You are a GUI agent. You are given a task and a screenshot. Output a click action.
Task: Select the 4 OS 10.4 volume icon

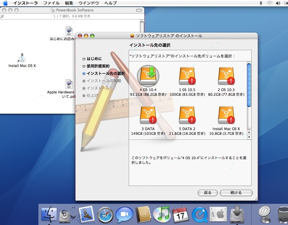click(148, 76)
